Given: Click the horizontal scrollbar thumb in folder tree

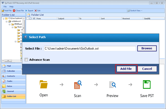Looking at the screenshot, I should [x=8, y=61].
